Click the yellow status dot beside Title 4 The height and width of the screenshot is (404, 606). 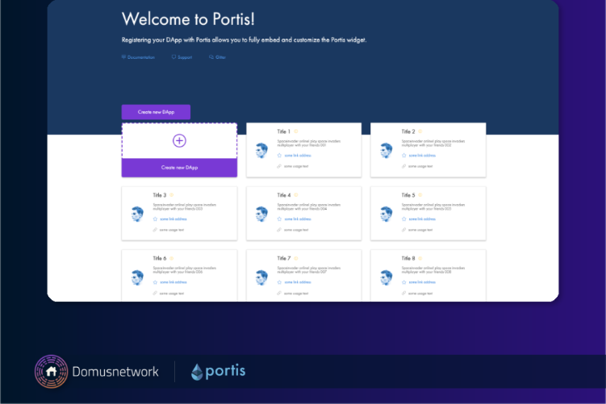point(296,195)
